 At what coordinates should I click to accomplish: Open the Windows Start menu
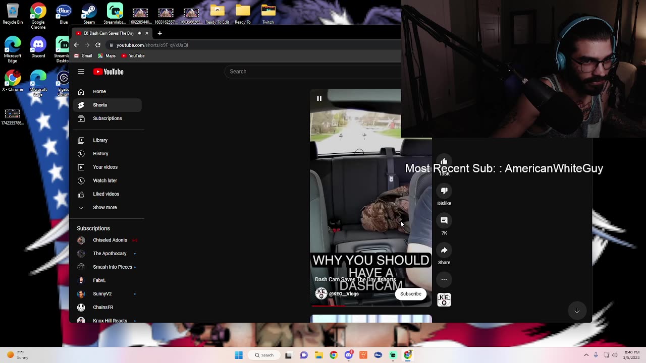coord(239,355)
